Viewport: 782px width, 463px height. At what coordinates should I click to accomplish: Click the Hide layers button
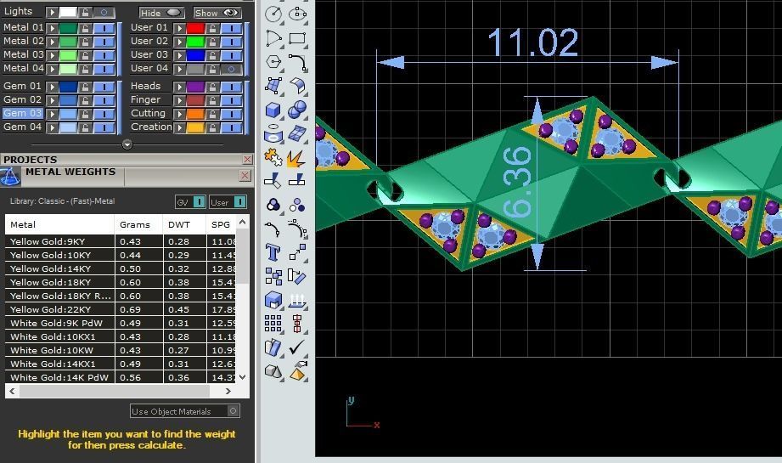click(160, 13)
